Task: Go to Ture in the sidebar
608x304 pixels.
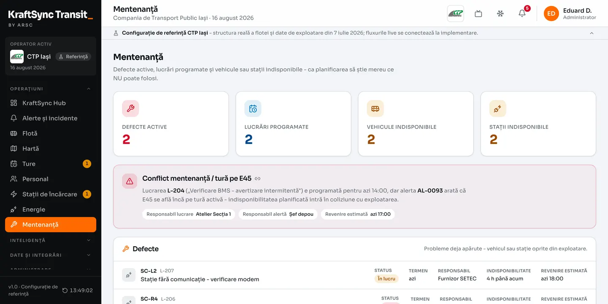Action: 51,164
